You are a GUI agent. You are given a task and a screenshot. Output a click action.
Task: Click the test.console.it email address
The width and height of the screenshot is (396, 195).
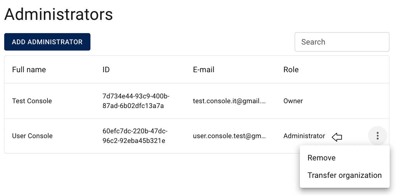click(230, 101)
